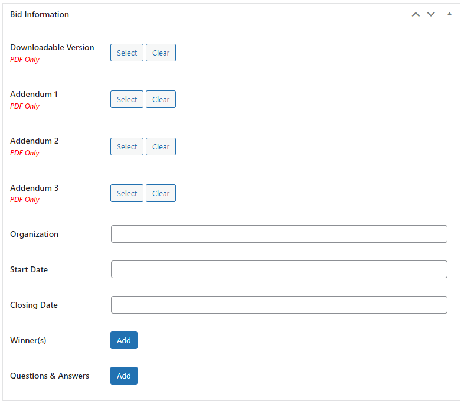Click into the Start Date field
Image resolution: width=464 pixels, height=404 pixels.
tap(279, 269)
